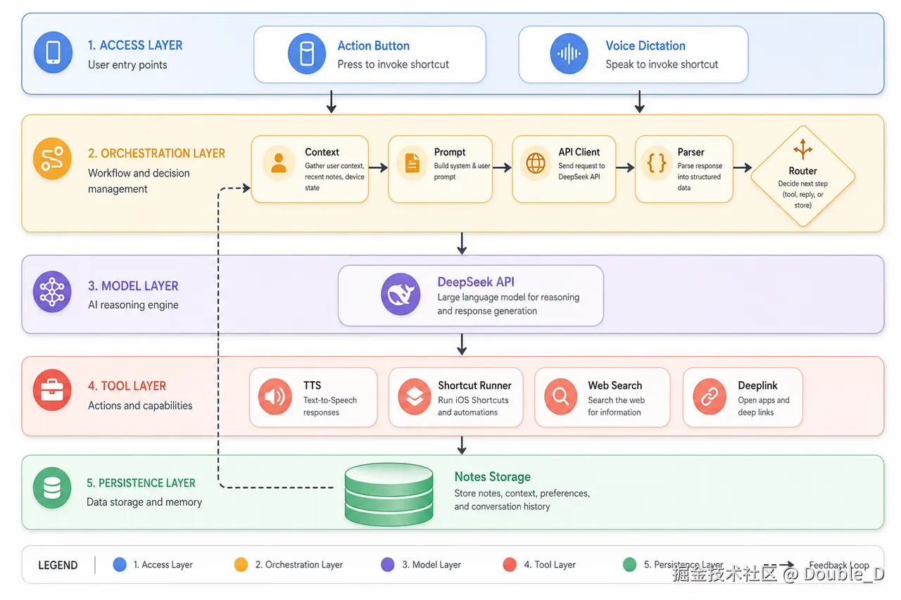Click the Voice Dictation waveform icon

(569, 54)
